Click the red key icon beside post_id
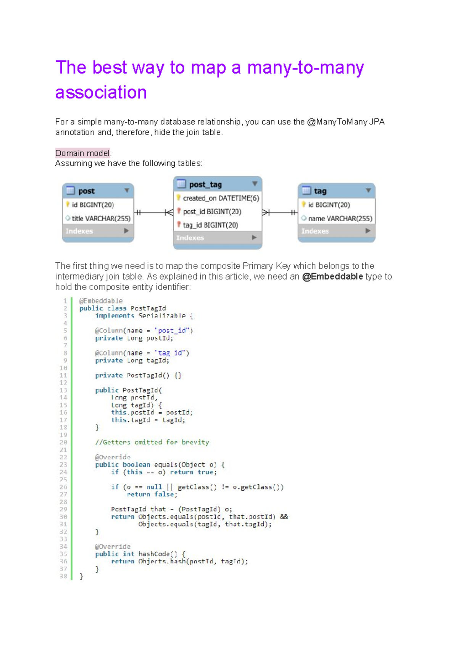This screenshot has width=458, height=648. 179,211
